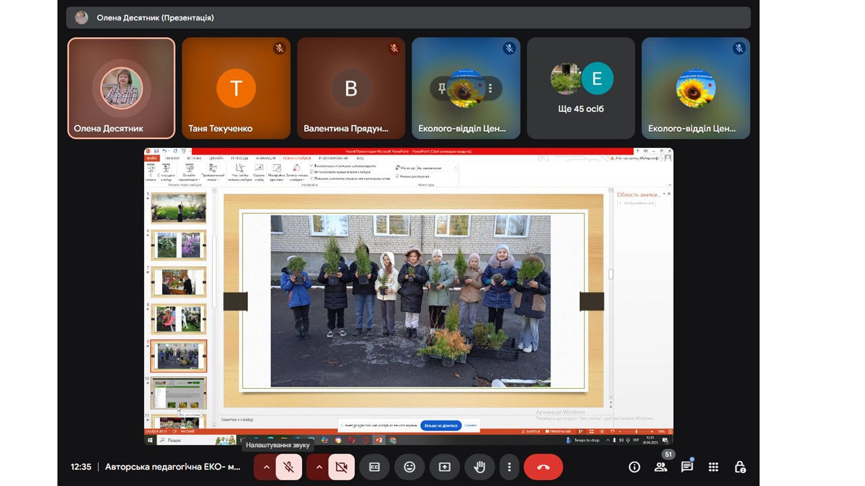The image size is (865, 486).
Task: Click Більше не ділитися stop sharing button
Action: click(x=441, y=425)
